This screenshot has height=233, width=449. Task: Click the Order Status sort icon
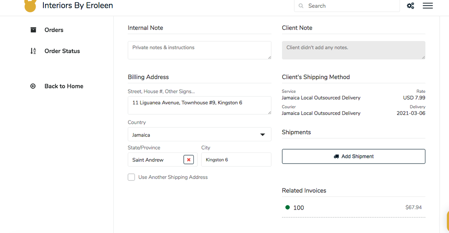(x=33, y=51)
